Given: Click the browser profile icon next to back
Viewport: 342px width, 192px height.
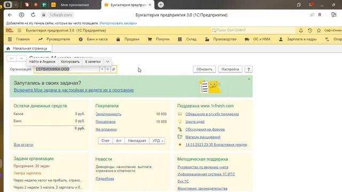Looking at the screenshot, I should pos(21,15).
